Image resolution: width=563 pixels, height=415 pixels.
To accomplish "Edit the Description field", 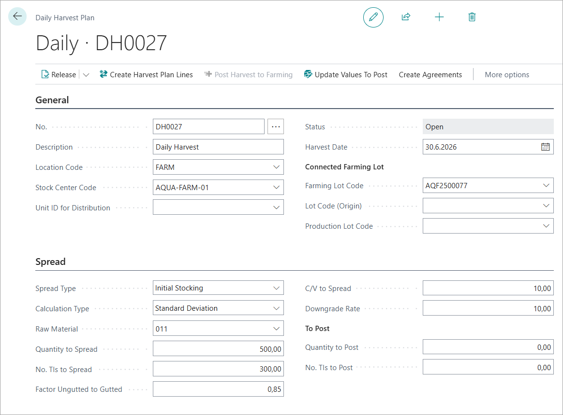I will (218, 147).
